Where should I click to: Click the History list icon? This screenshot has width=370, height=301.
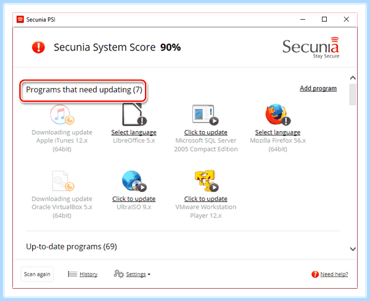pos(72,274)
